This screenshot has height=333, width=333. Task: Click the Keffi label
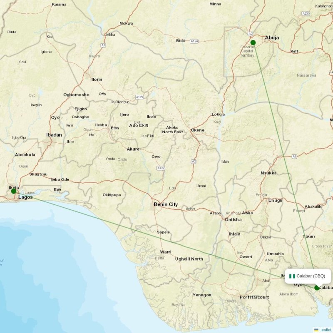(x=294, y=51)
